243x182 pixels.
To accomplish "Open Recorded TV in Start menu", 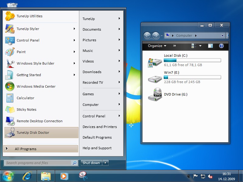I will pyautogui.click(x=101, y=83).
